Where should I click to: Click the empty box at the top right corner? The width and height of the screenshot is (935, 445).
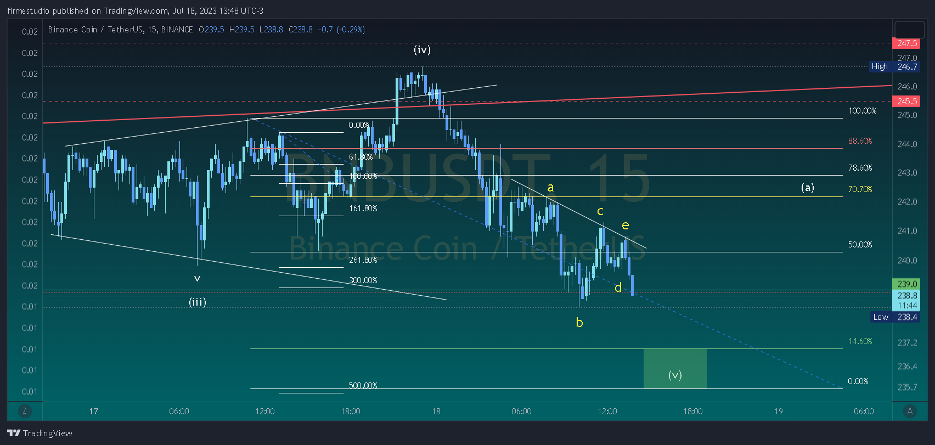909,29
